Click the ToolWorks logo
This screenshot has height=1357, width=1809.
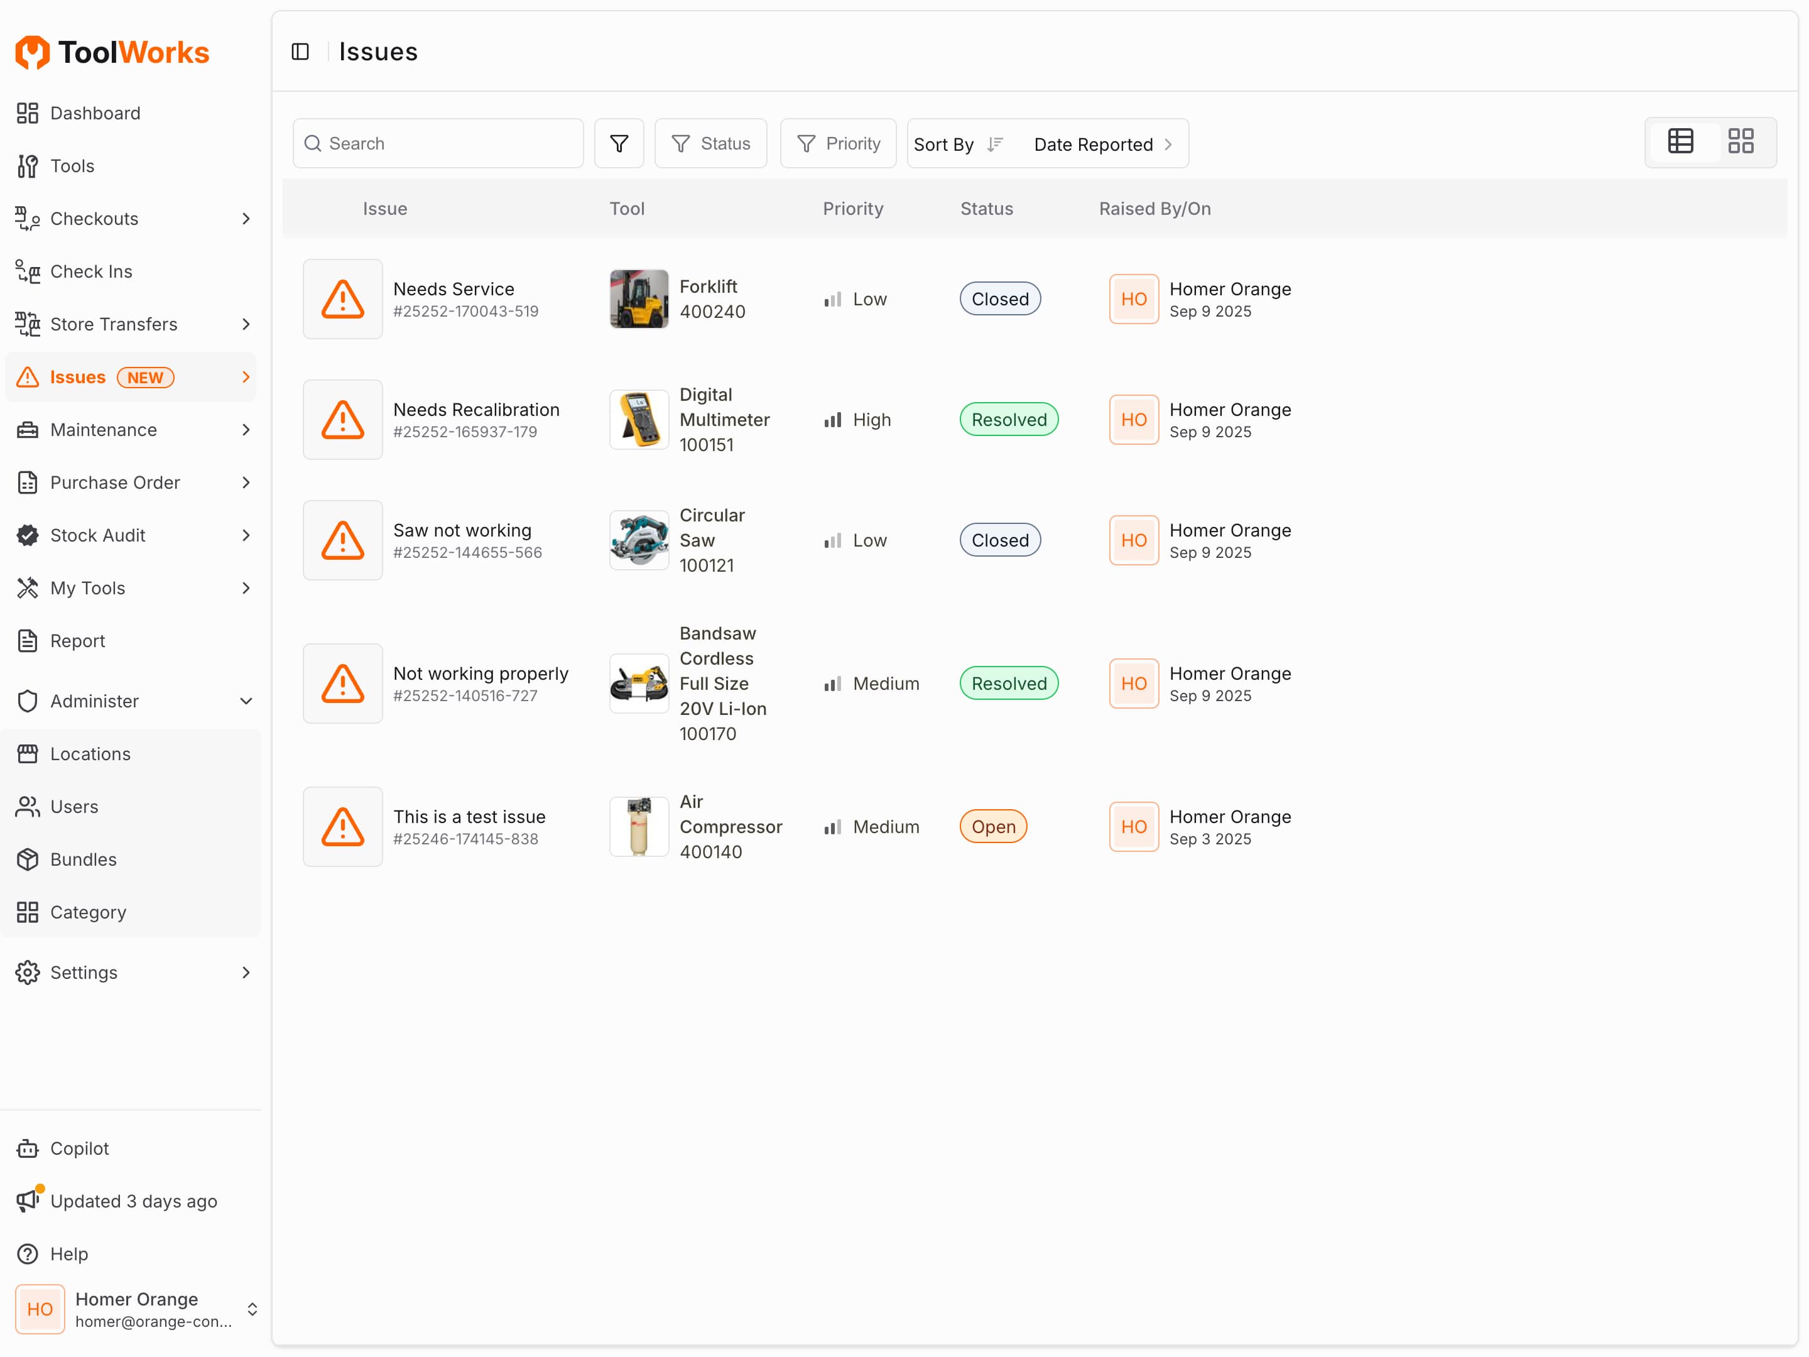pos(113,52)
